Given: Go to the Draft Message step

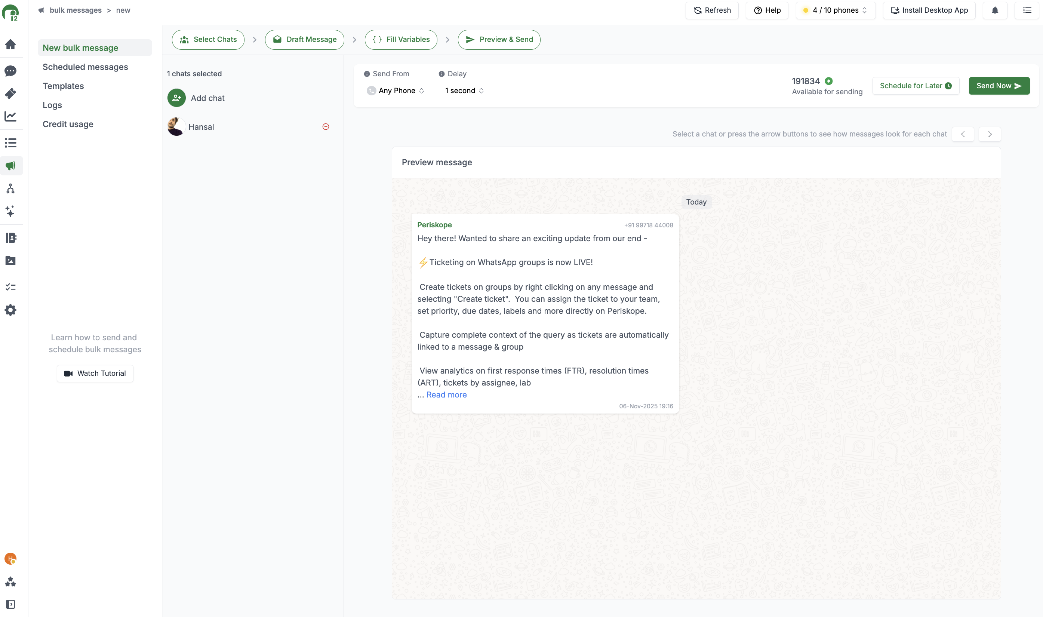Looking at the screenshot, I should pyautogui.click(x=305, y=40).
